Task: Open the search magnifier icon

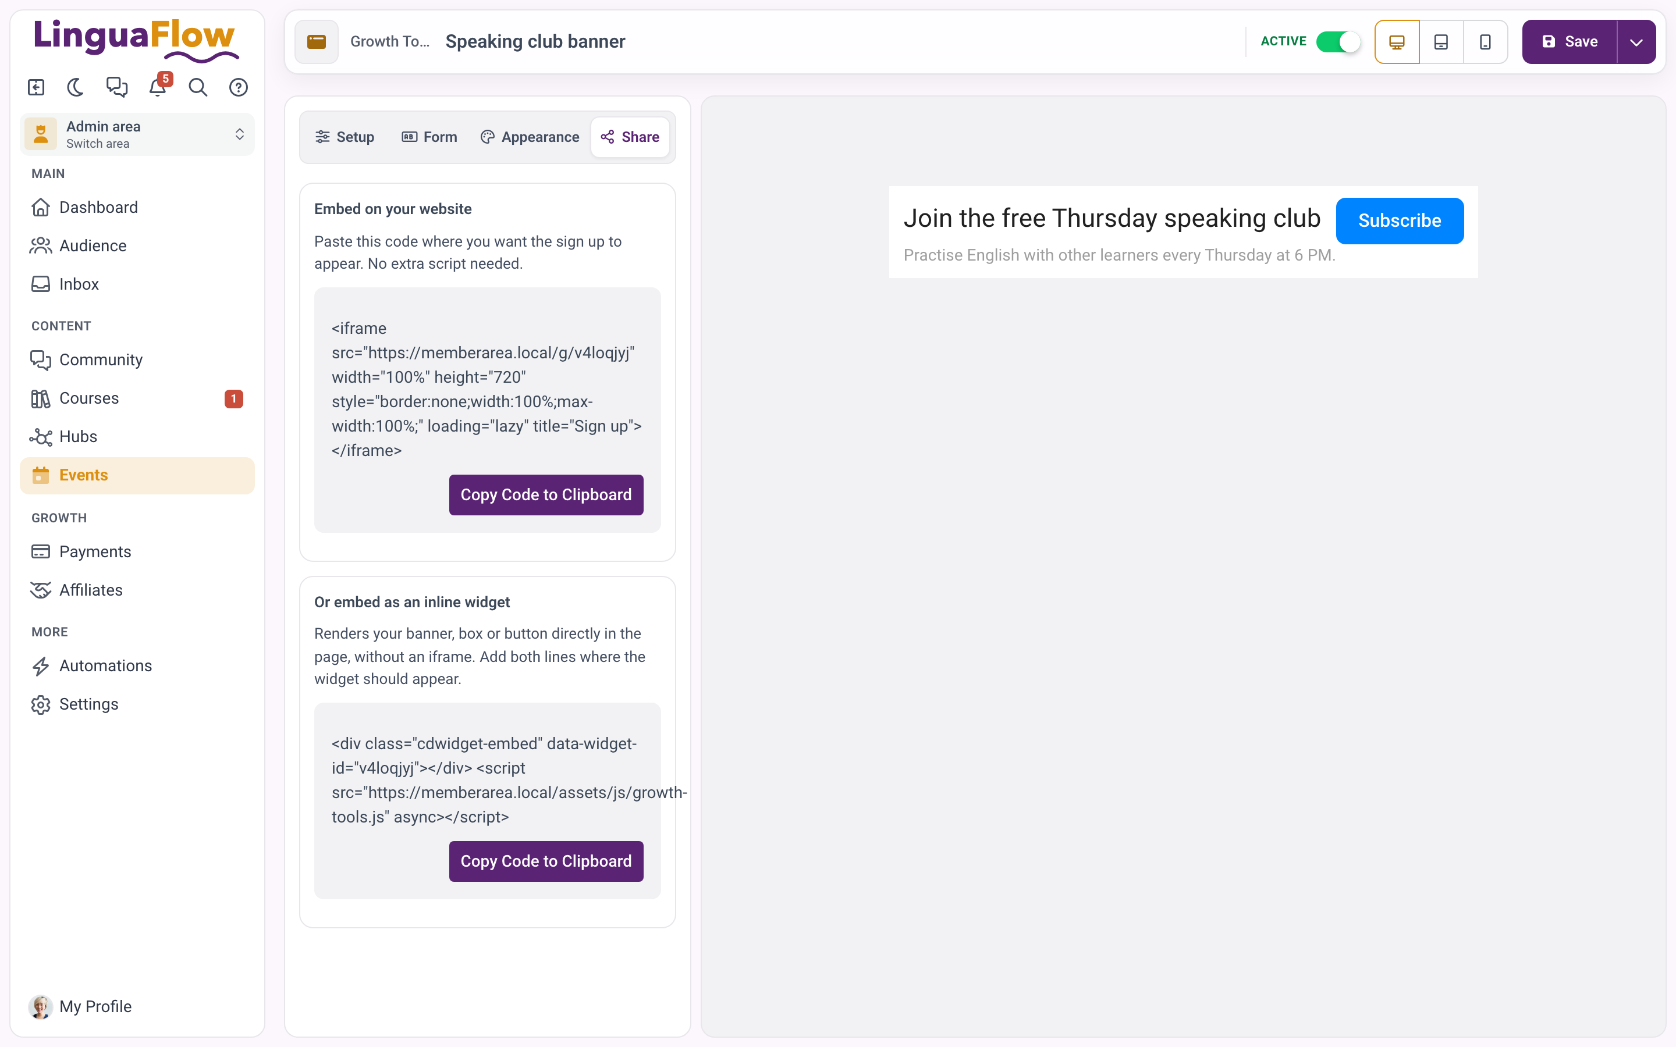Action: [198, 87]
